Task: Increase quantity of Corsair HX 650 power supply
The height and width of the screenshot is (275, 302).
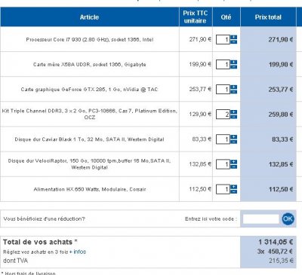Action: (234, 187)
